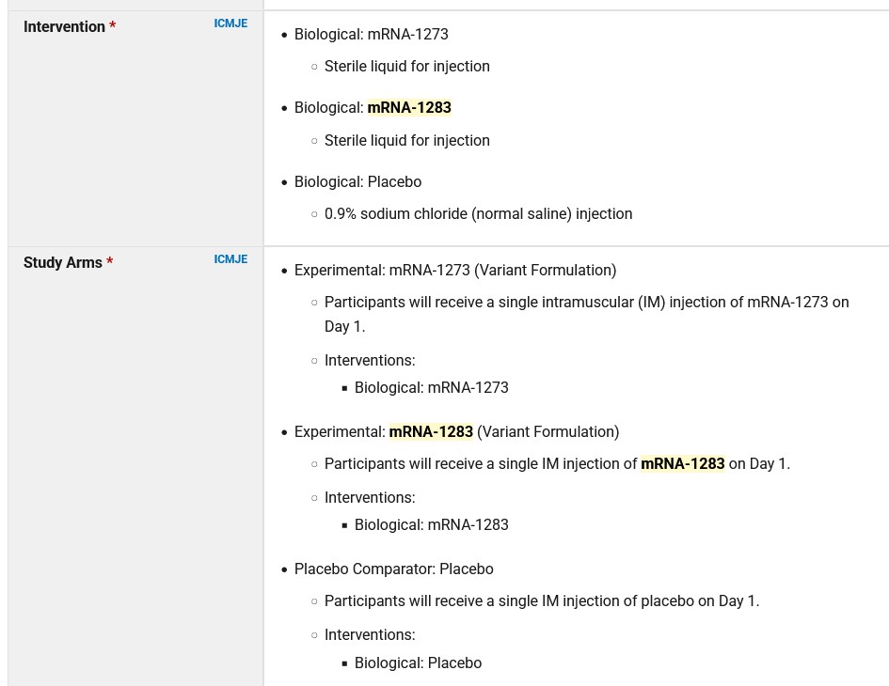Click the red asterisk beside Intervention

[x=113, y=27]
